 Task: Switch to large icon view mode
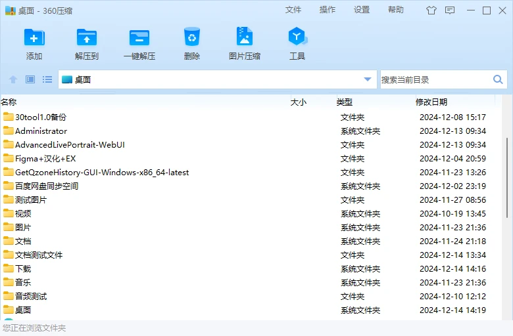[30, 79]
